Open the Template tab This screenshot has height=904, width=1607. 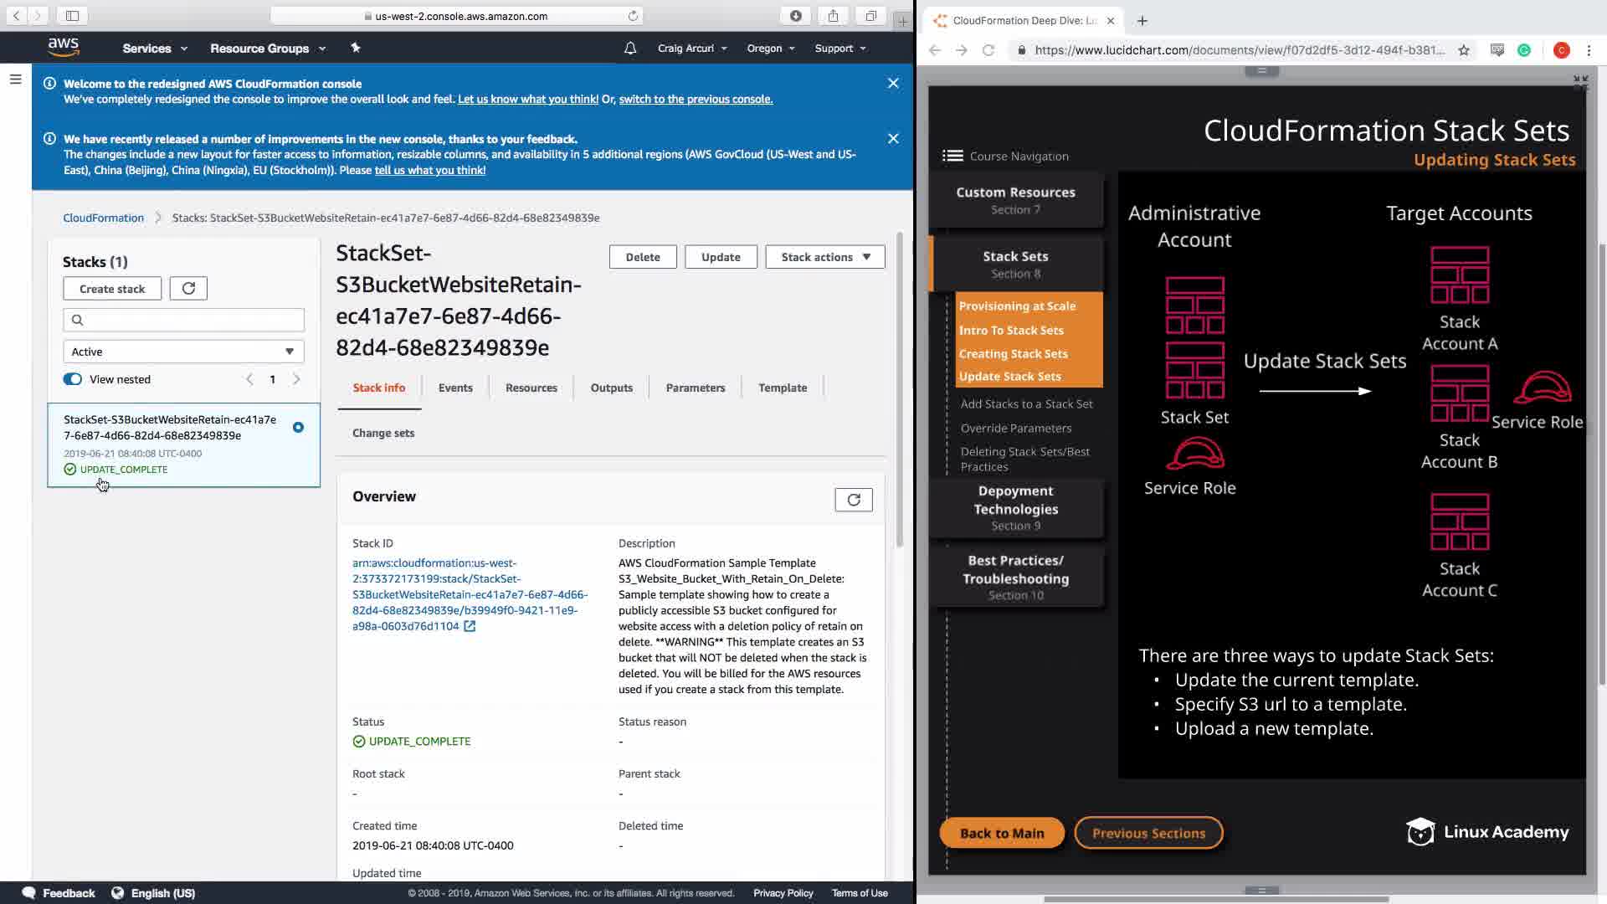point(782,388)
